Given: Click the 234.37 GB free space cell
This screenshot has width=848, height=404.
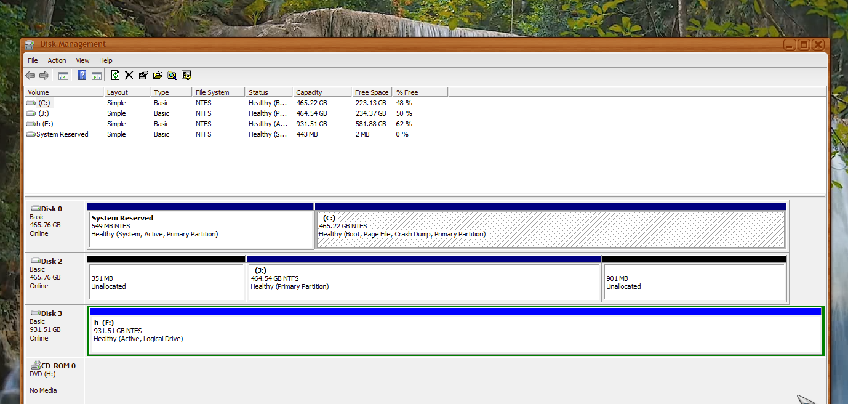Looking at the screenshot, I should [x=370, y=113].
